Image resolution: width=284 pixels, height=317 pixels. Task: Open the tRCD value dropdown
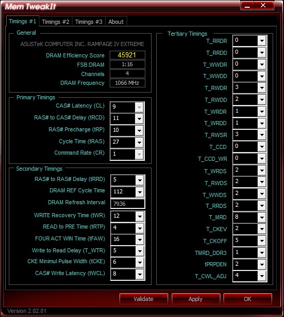pos(139,118)
